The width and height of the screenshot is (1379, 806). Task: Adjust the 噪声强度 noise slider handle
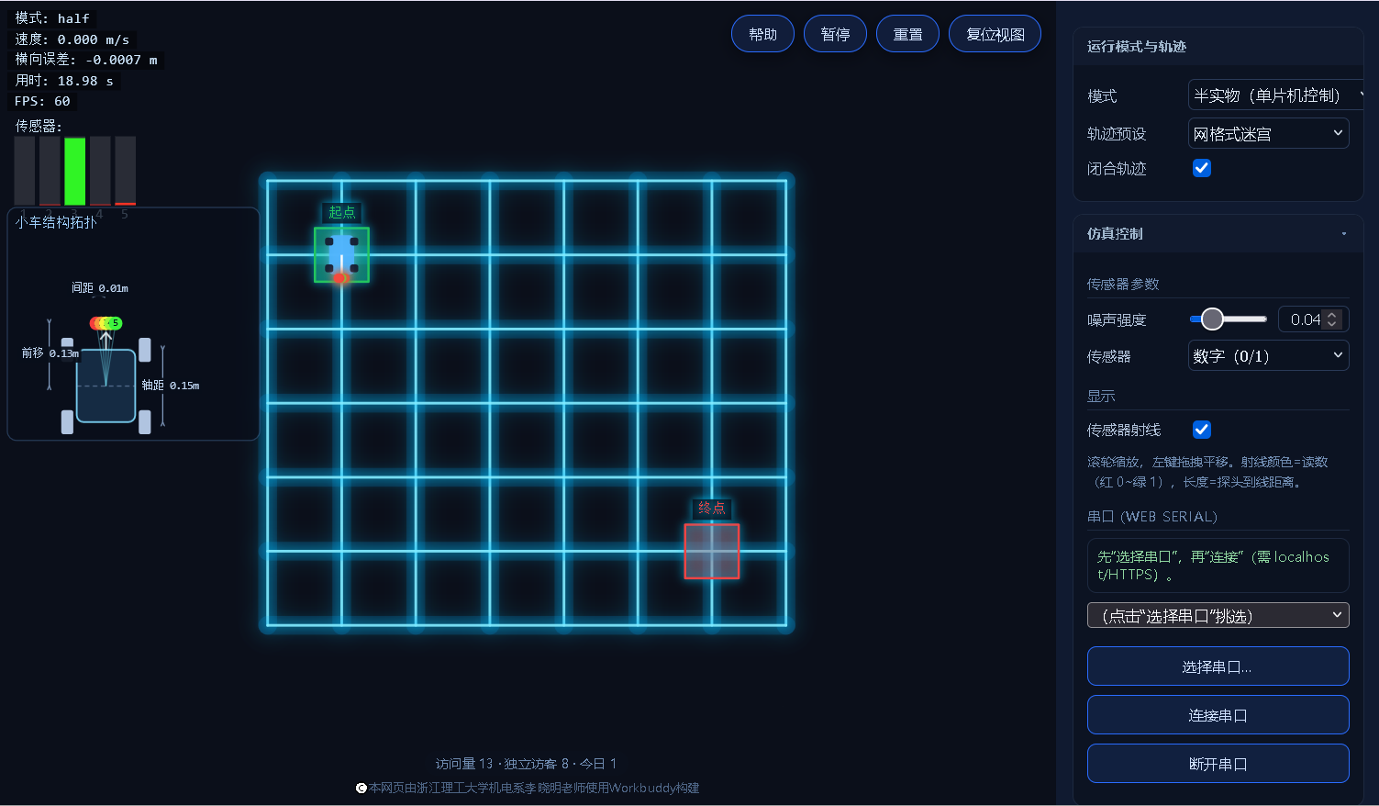[x=1212, y=319]
